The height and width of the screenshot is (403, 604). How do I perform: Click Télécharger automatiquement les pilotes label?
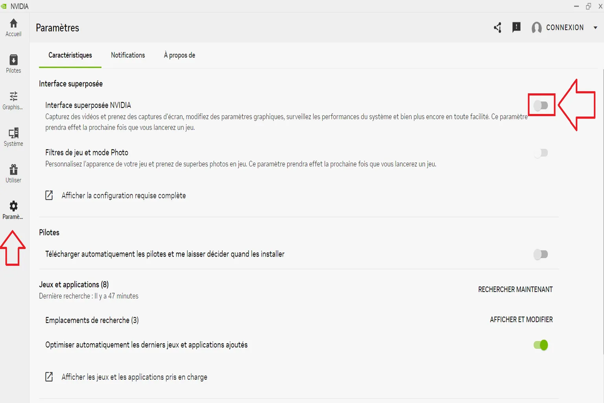pos(165,254)
